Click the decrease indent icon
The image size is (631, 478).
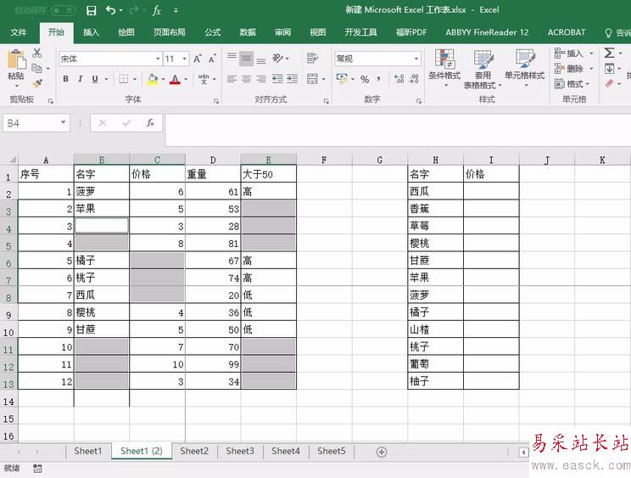pos(277,79)
